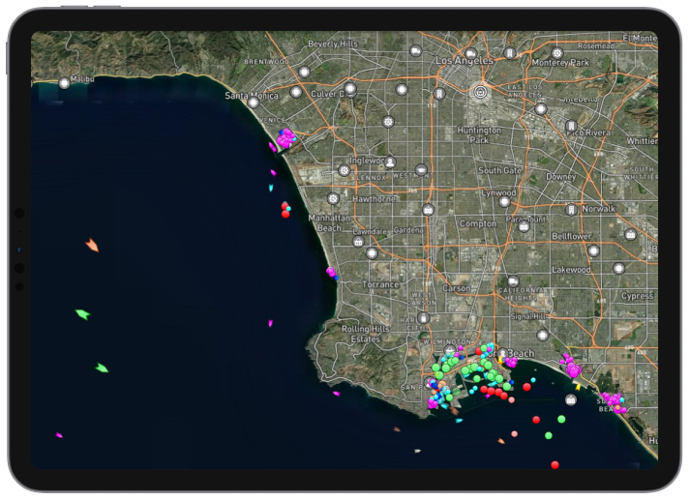Viewport: 690px width, 500px height.
Task: Click the Huntington Park map label
Action: click(x=480, y=134)
